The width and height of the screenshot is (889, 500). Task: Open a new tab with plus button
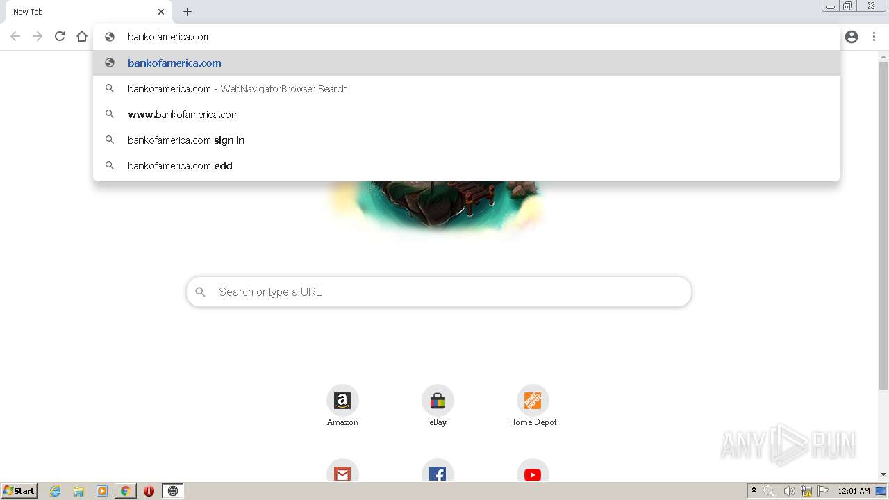point(188,12)
